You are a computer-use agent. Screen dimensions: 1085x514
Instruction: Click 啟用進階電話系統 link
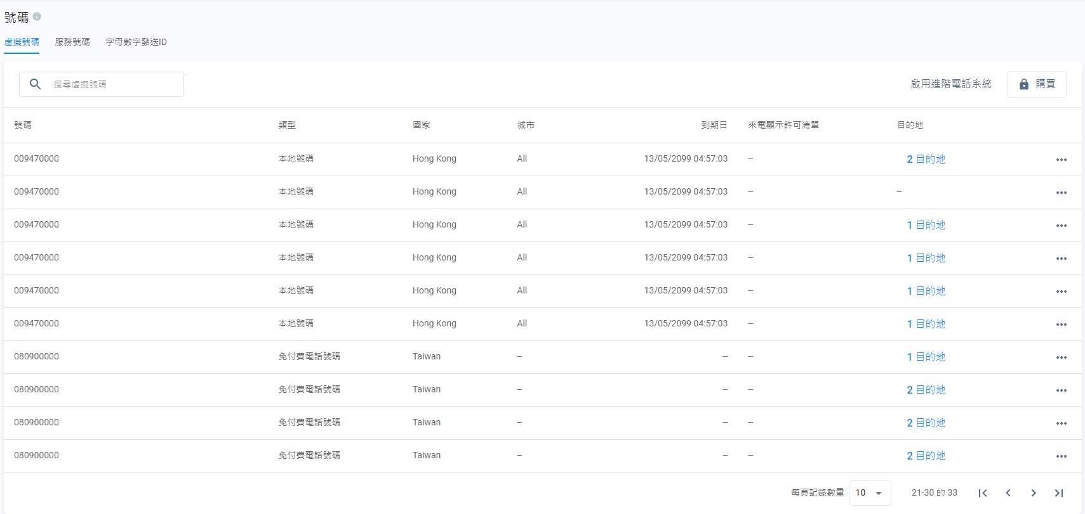(x=950, y=84)
